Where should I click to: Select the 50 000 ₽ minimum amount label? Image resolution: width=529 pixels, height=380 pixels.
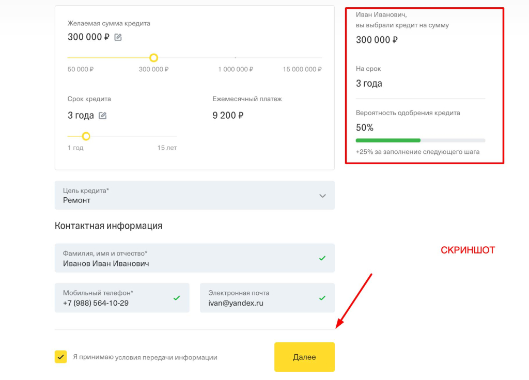tap(81, 69)
